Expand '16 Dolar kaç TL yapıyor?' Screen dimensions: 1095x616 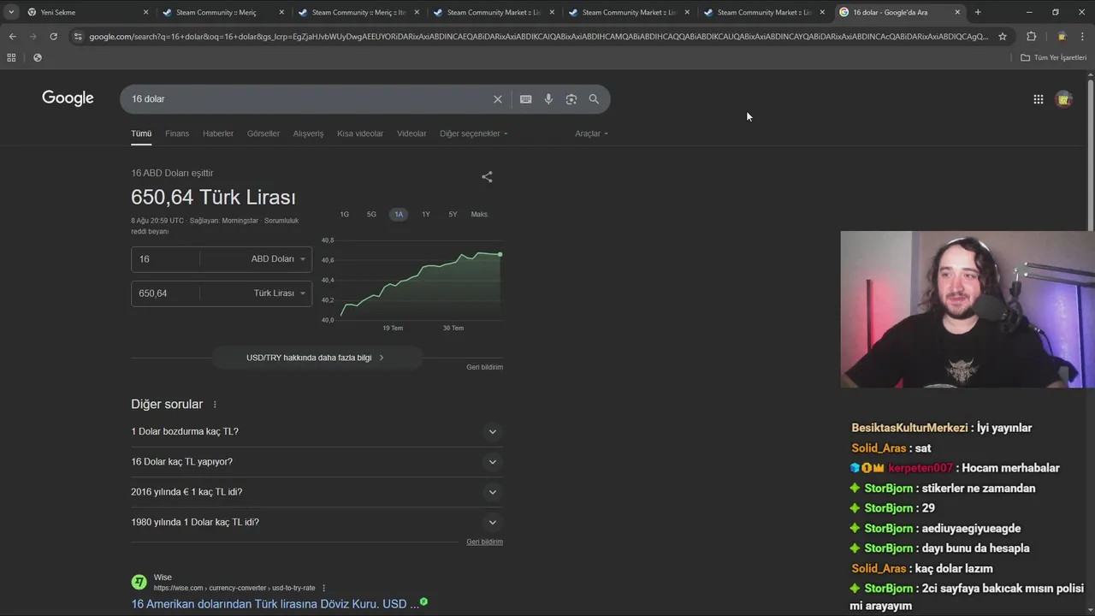317,462
